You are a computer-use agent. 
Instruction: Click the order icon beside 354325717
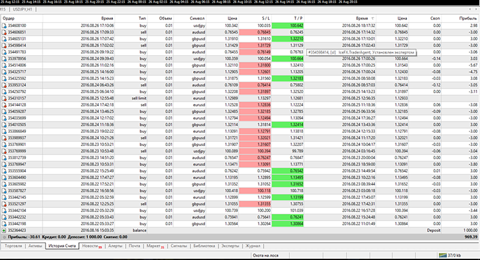(4, 72)
